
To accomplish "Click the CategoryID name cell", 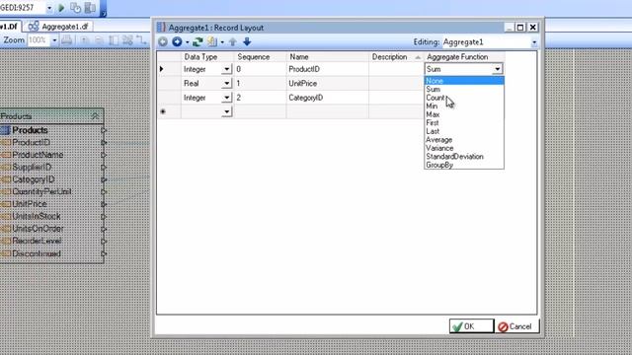I will [x=327, y=98].
